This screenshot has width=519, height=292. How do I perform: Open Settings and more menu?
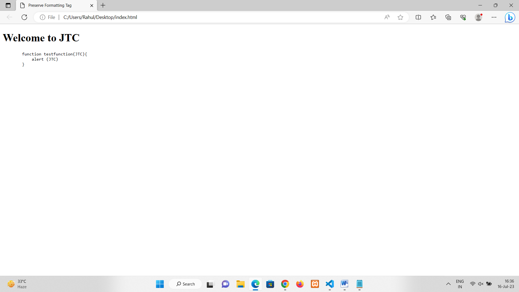494,17
